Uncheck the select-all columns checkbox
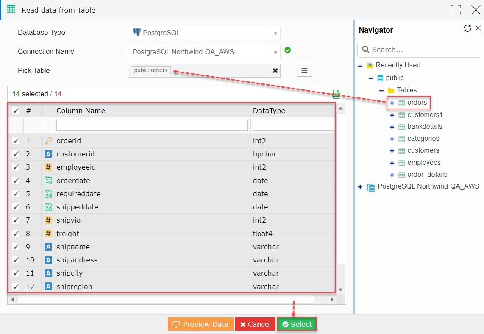This screenshot has width=484, height=334. pyautogui.click(x=16, y=111)
